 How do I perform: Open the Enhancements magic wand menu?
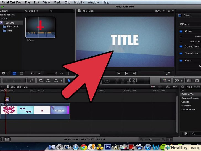(x=166, y=80)
